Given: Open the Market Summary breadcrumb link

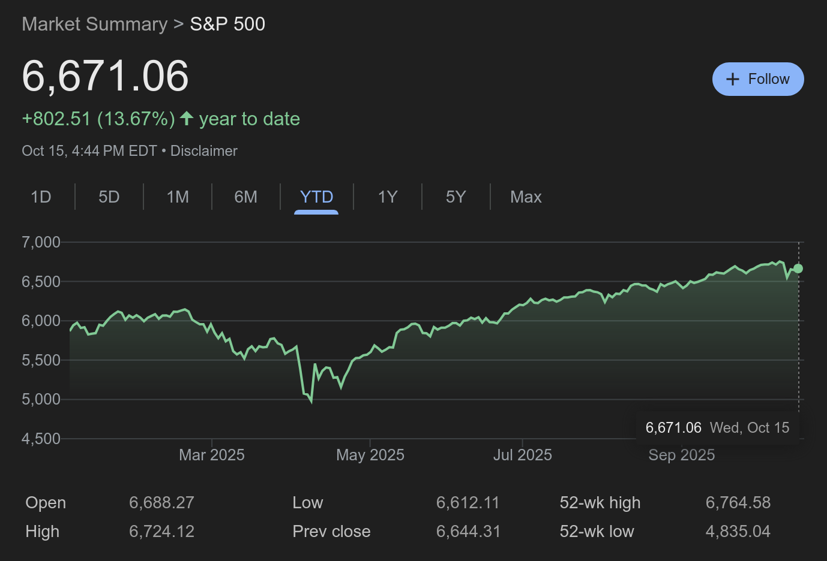Looking at the screenshot, I should (x=95, y=24).
